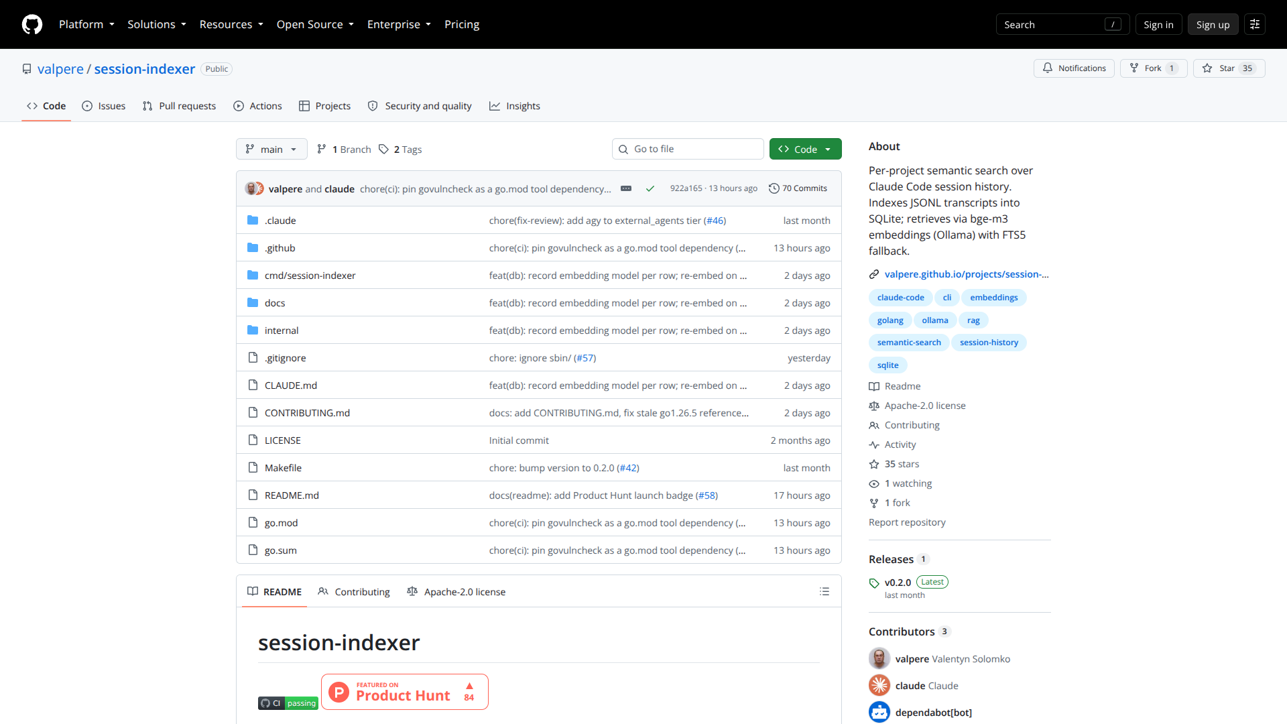
Task: Click the docs folder icon
Action: [253, 302]
